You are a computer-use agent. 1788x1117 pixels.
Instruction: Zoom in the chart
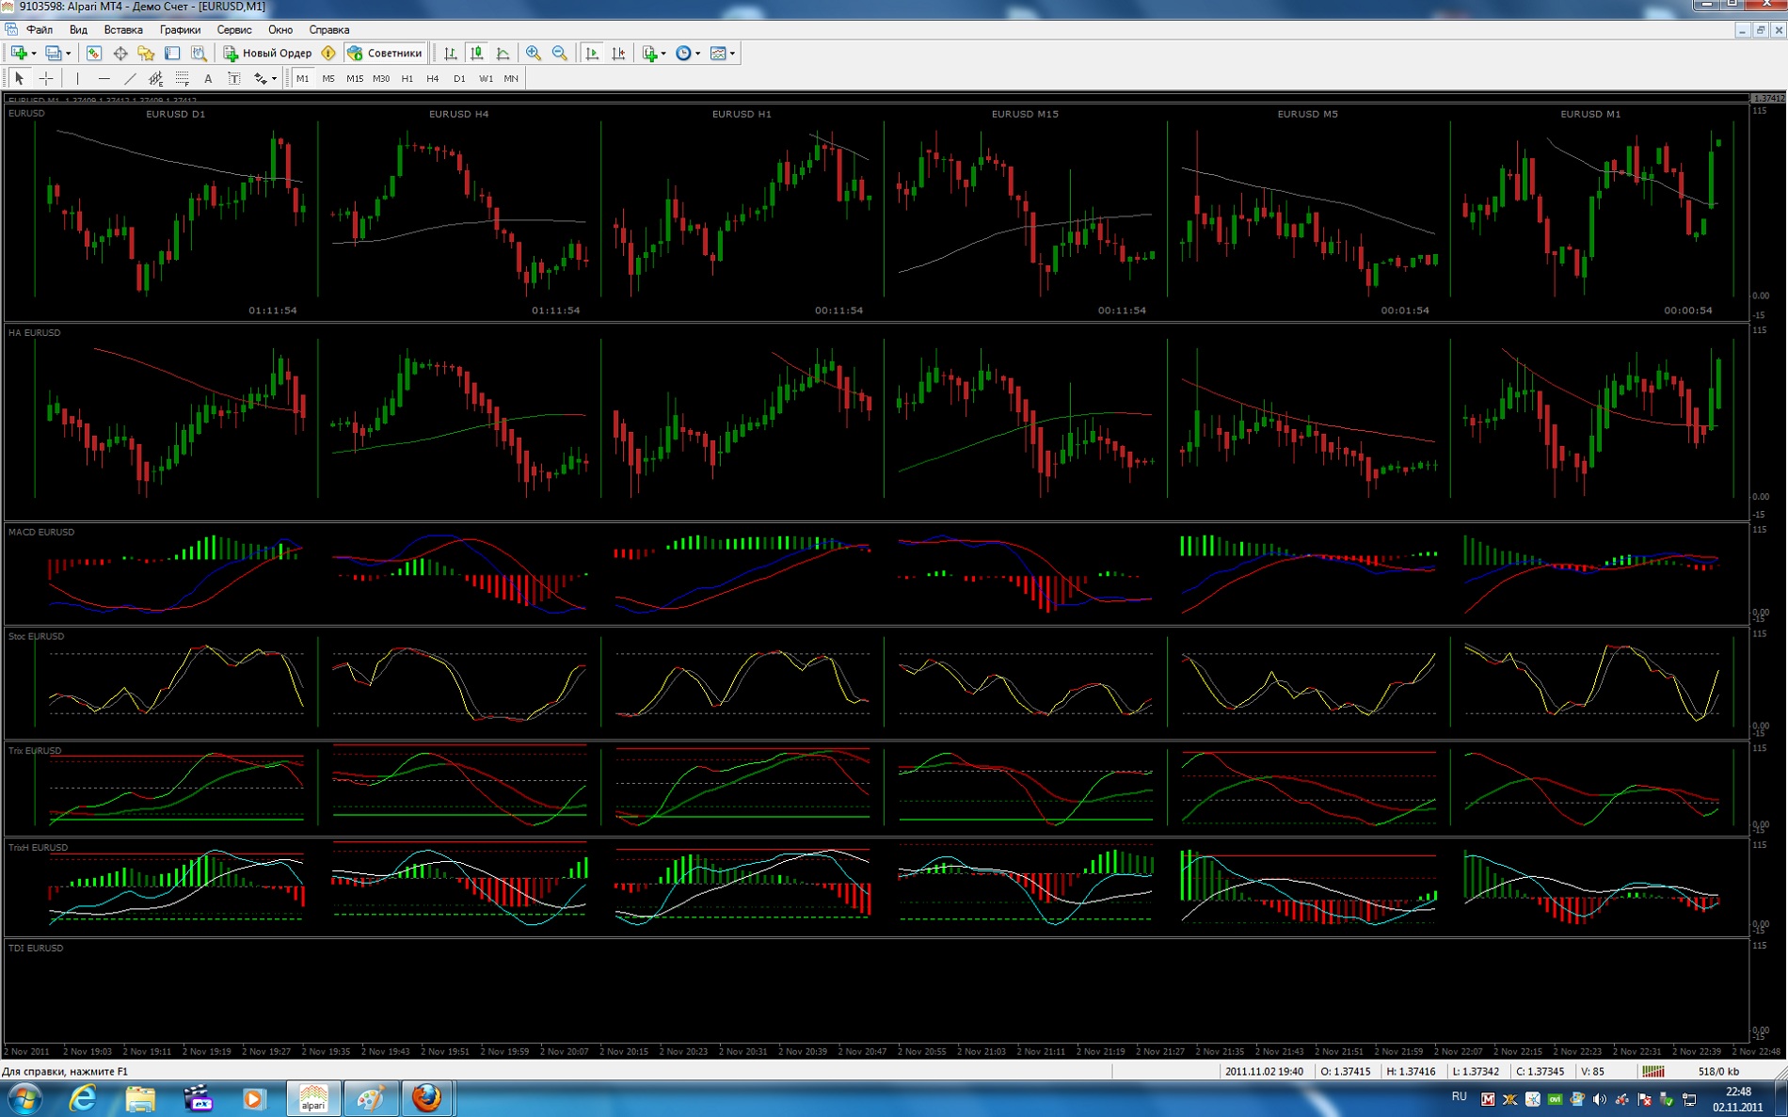(534, 53)
